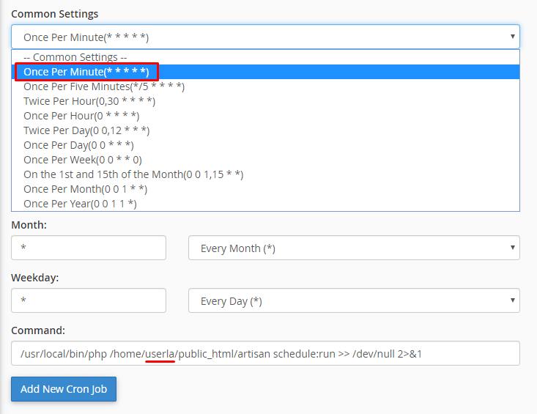This screenshot has width=537, height=414.
Task: Open the Common Settings dropdown
Action: click(265, 37)
